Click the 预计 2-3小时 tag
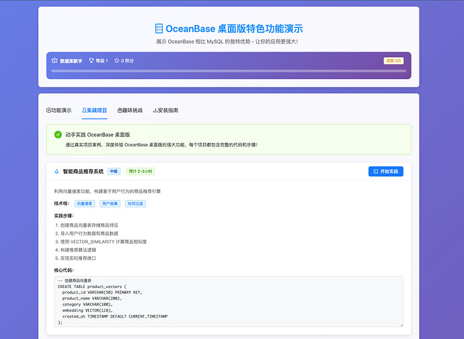Screen dimensions: 464x339 141,171
